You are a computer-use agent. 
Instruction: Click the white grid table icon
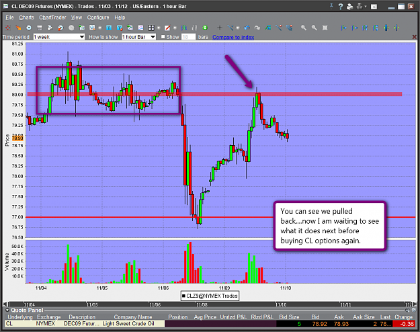pos(40,28)
